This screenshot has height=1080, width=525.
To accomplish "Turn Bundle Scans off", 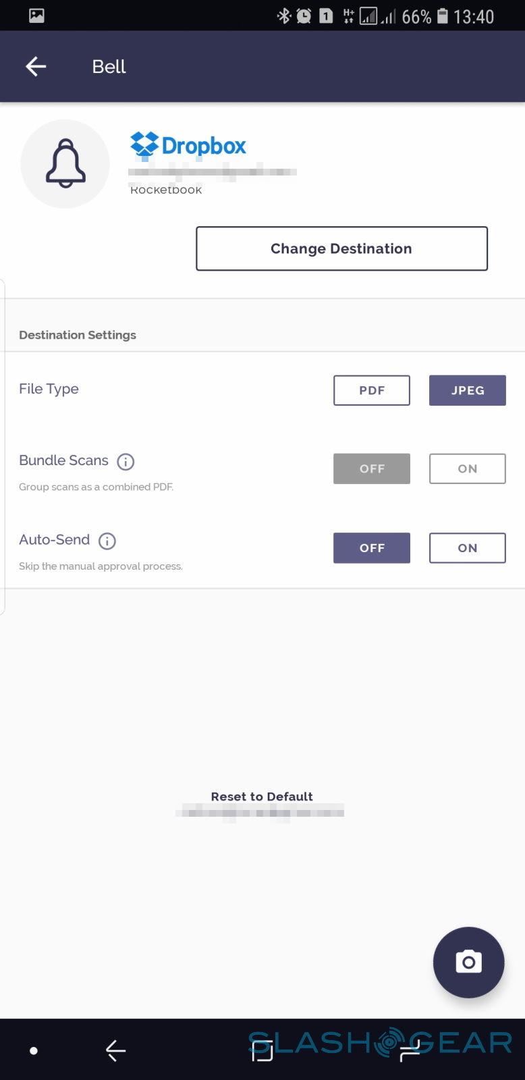I will (x=371, y=468).
